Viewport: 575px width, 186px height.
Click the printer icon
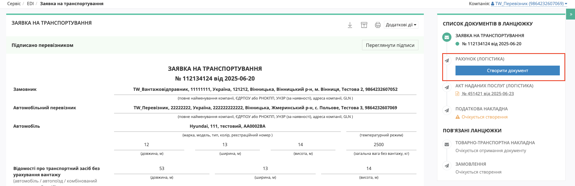[x=378, y=25]
